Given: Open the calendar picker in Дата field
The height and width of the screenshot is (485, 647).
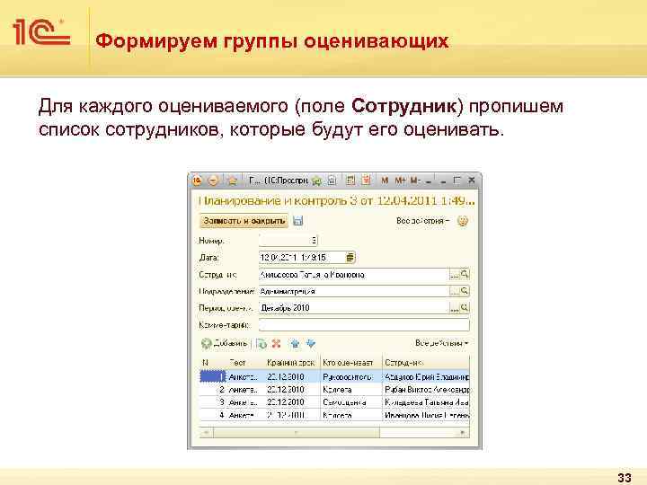Looking at the screenshot, I should (x=350, y=258).
